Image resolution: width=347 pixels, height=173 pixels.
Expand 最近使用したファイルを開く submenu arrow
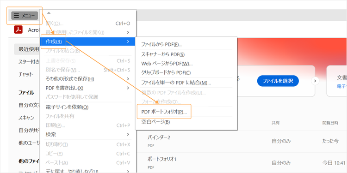pyautogui.click(x=128, y=32)
